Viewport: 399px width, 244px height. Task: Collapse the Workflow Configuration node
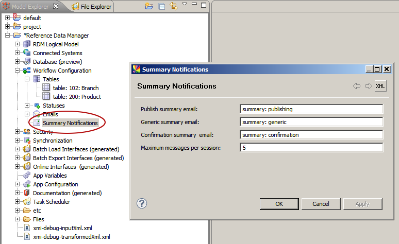point(17,71)
